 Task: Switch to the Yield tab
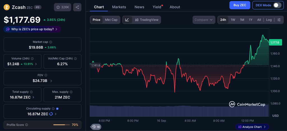[157, 7]
